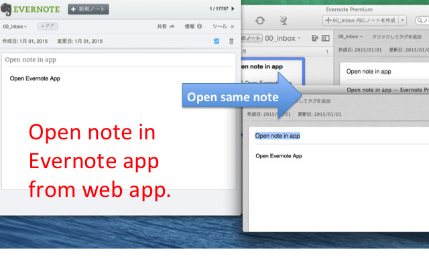Create note via 00_inbox 内にノートを作成 button
Screen dimensions: 429x268
[x=361, y=21]
